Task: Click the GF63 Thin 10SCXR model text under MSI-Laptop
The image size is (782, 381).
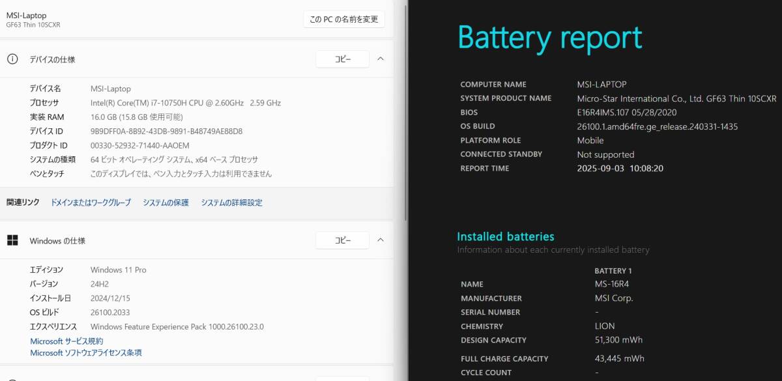Action: [33, 25]
